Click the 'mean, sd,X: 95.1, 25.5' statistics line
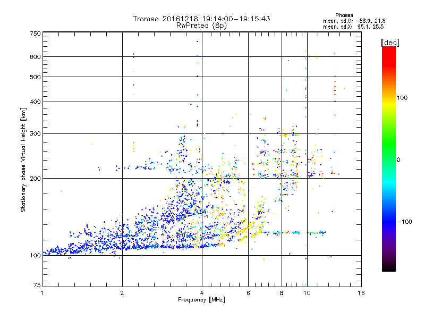The image size is (425, 319). point(353,27)
